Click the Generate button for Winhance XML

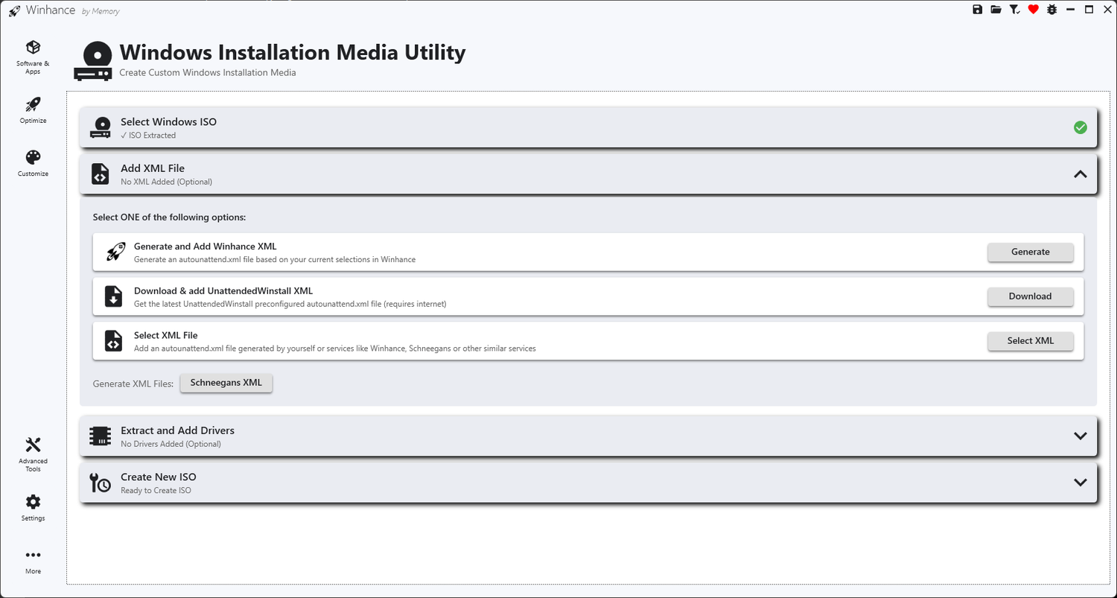pyautogui.click(x=1031, y=252)
